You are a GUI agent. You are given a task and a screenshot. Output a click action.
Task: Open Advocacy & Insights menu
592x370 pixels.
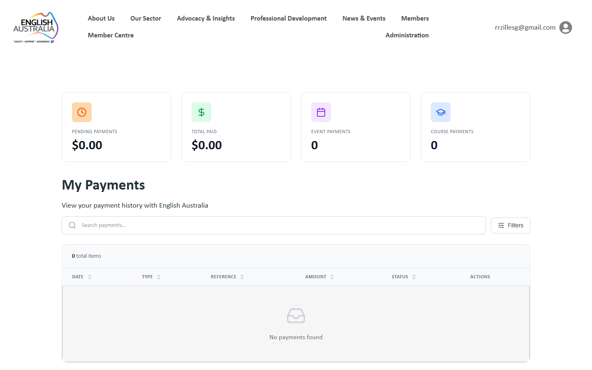point(206,18)
